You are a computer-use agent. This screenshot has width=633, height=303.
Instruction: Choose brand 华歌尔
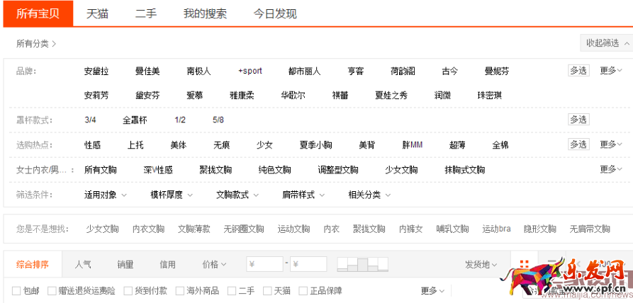pos(293,96)
